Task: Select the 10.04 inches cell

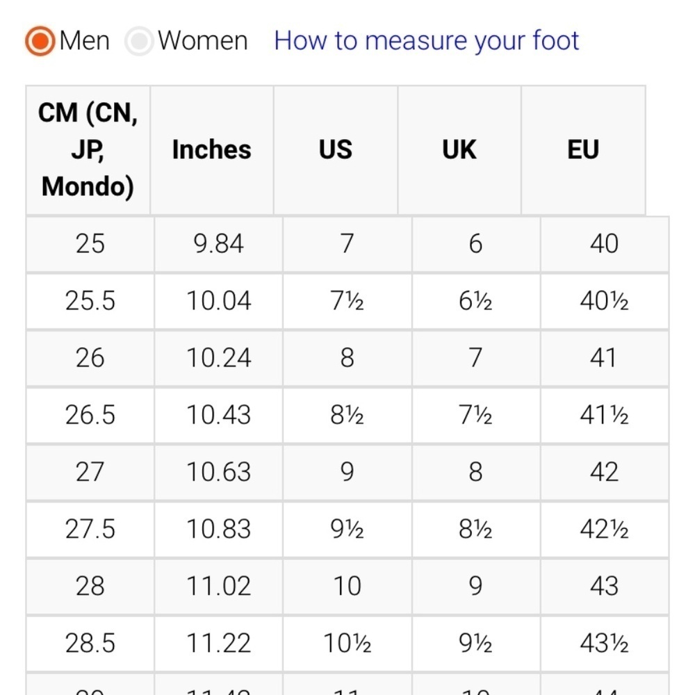Action: tap(218, 301)
